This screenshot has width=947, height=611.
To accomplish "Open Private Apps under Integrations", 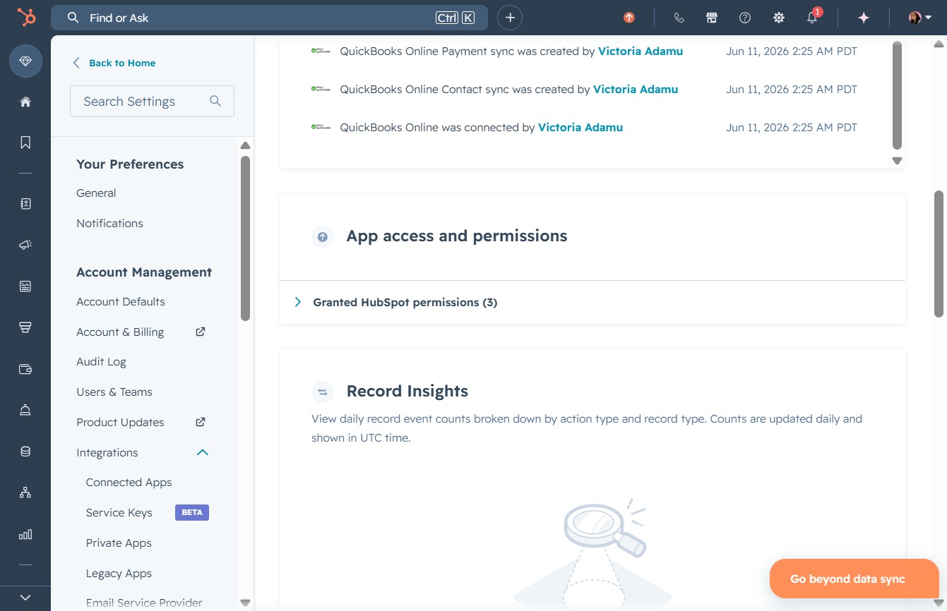I will (x=119, y=543).
